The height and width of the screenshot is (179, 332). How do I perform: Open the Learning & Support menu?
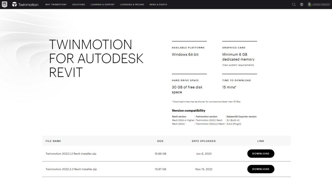click(102, 5)
